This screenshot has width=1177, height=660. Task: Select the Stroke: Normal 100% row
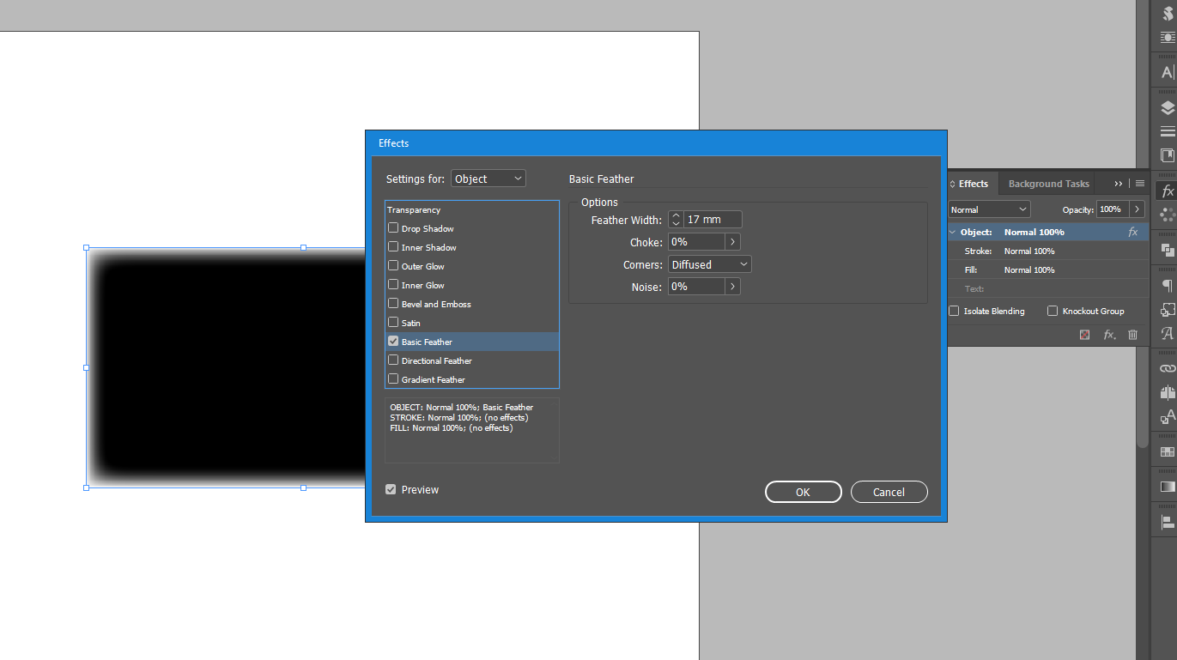[1047, 251]
